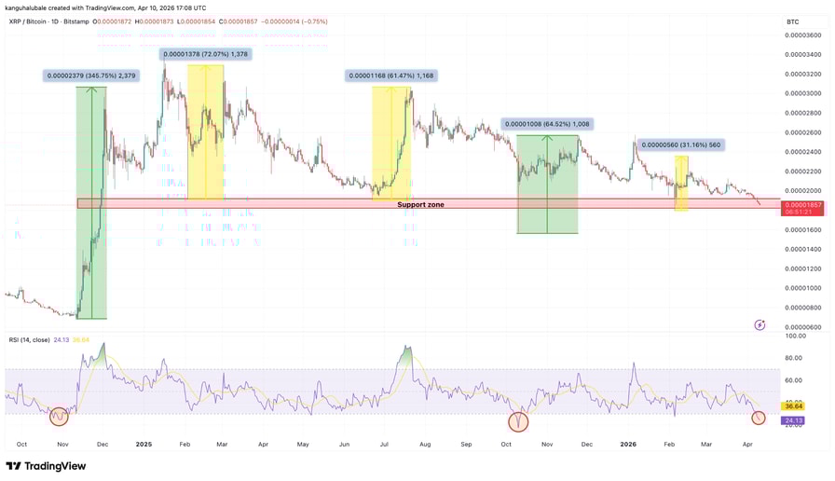Click the red circle marker near November 2024 on RSI
The width and height of the screenshot is (835, 481).
coord(59,416)
